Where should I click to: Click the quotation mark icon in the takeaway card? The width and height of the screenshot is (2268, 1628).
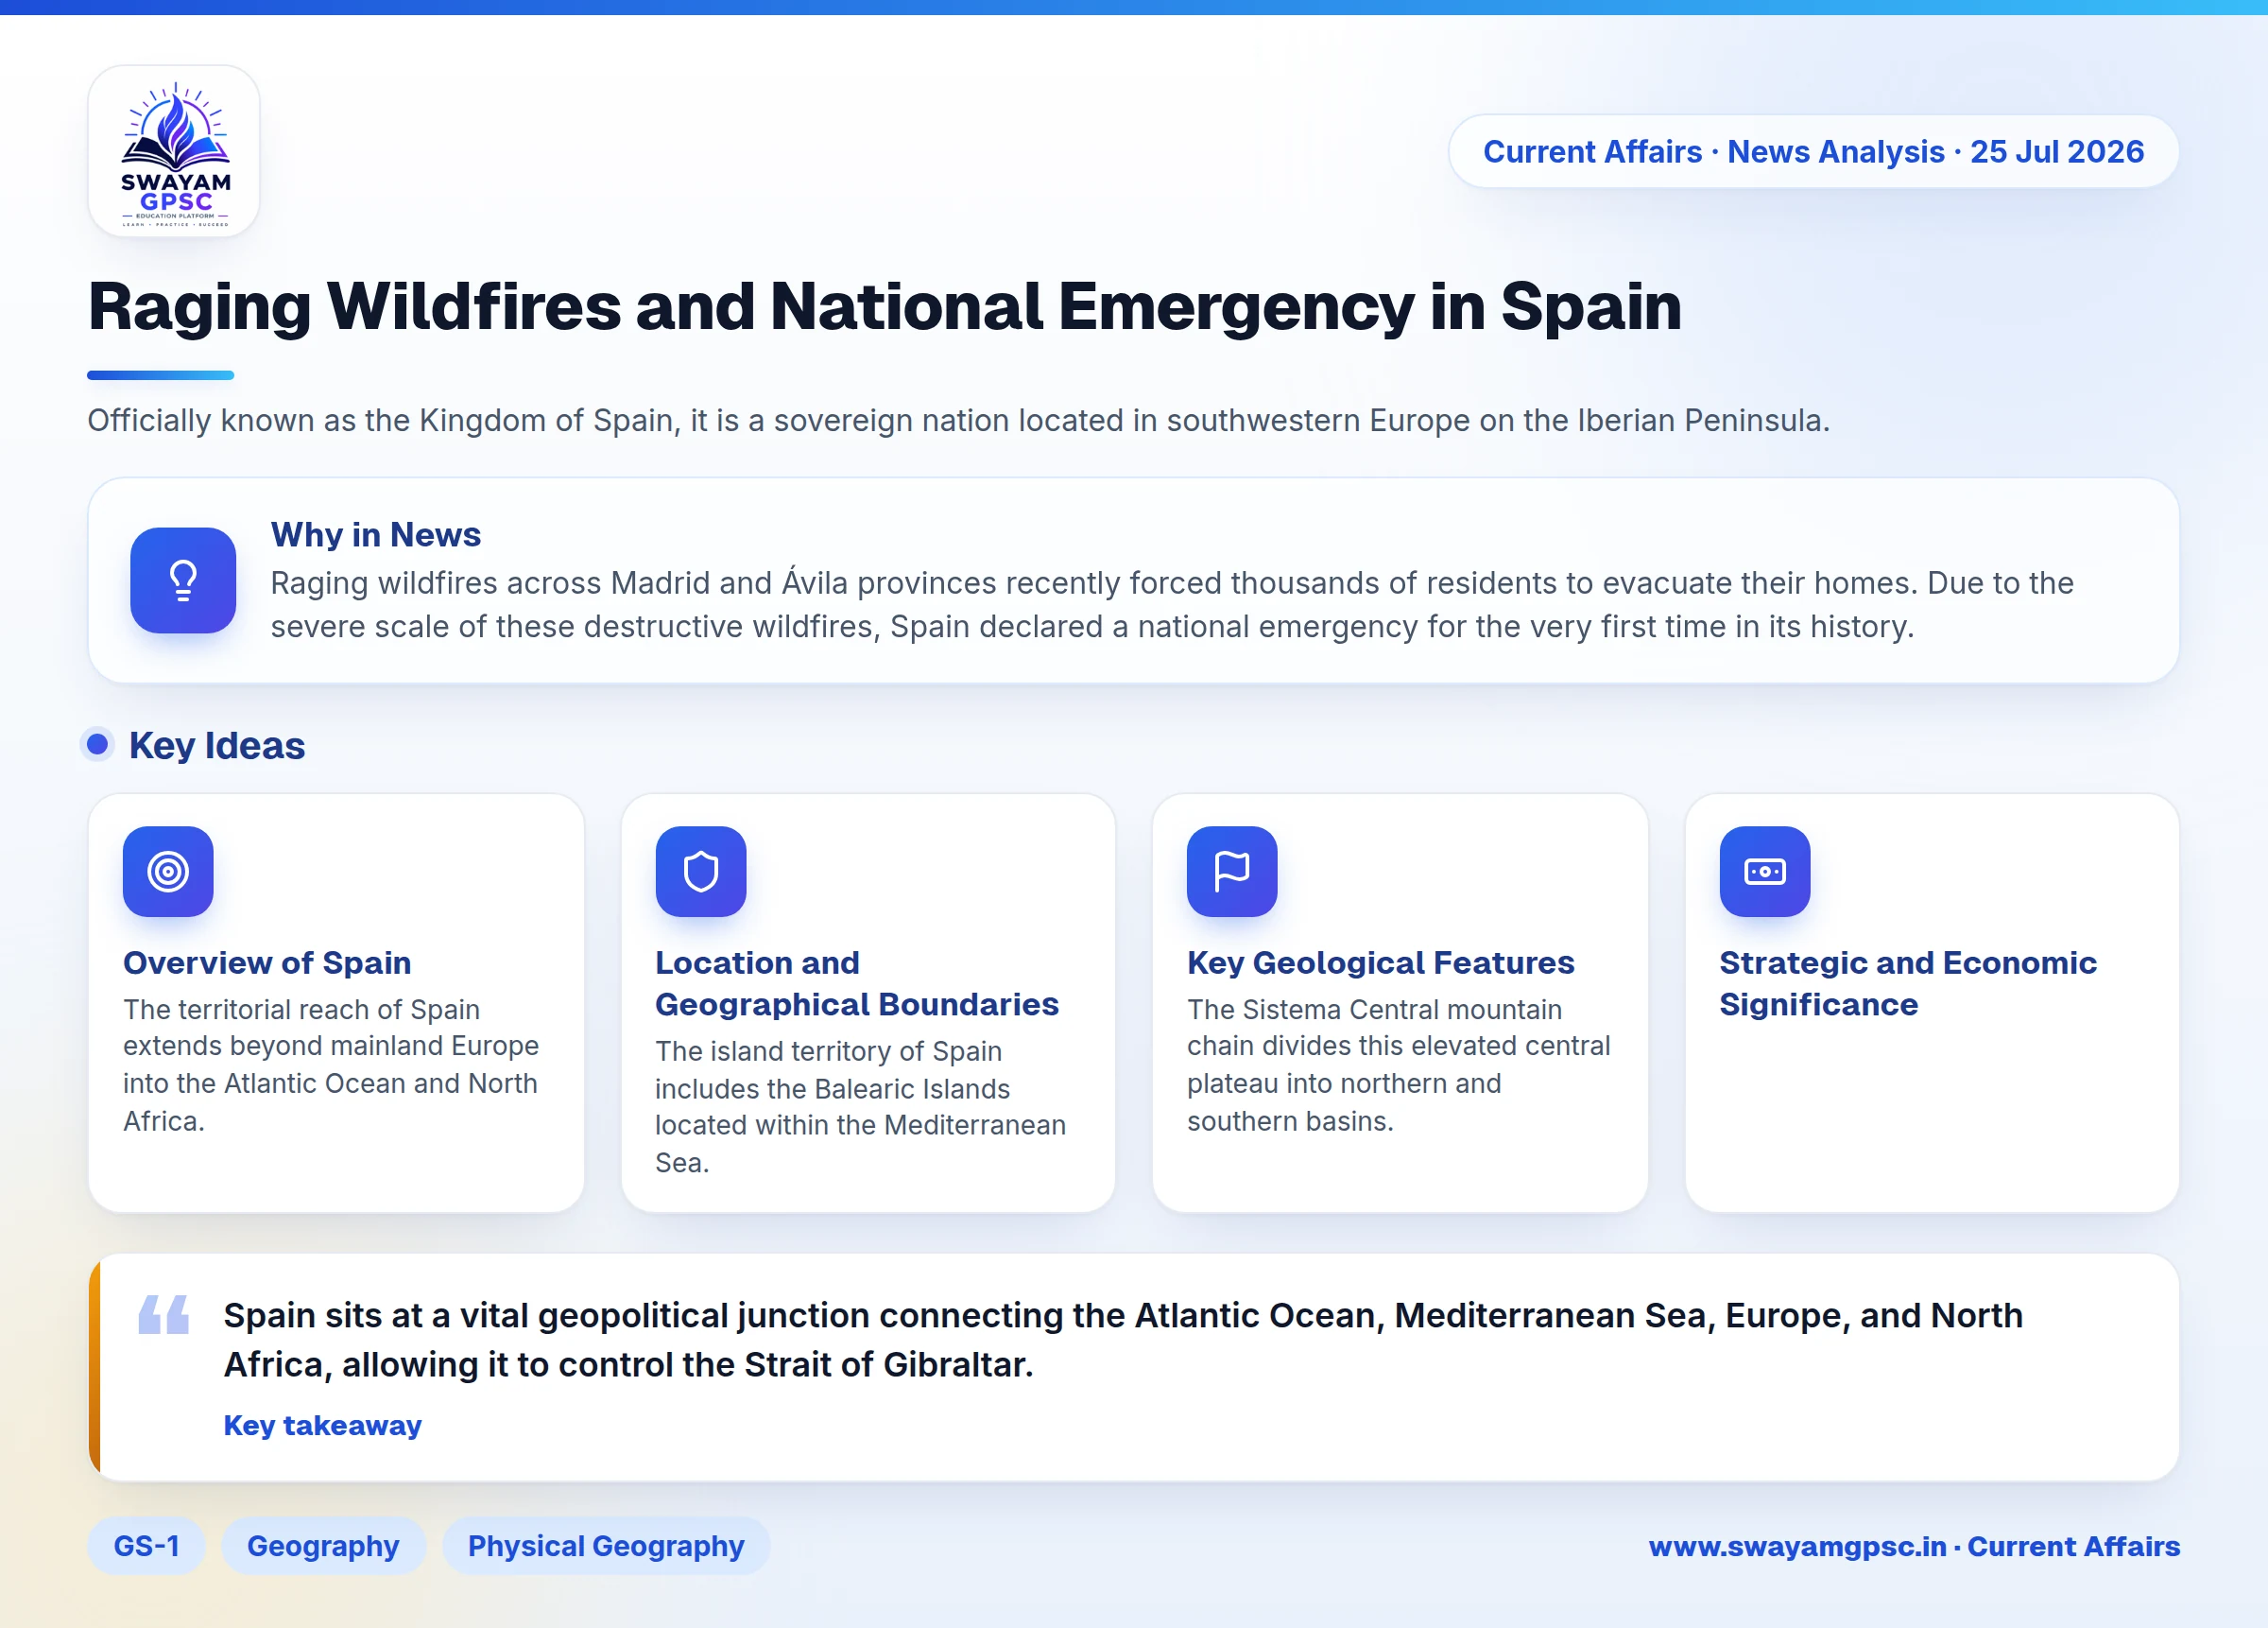point(164,1314)
